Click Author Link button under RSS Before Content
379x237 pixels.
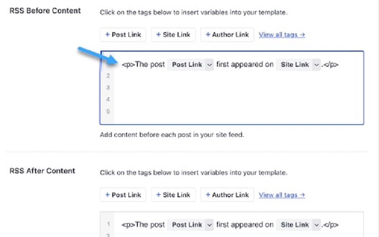click(x=227, y=35)
